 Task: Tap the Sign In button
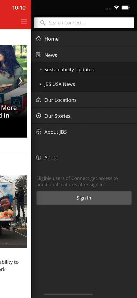[84, 198]
